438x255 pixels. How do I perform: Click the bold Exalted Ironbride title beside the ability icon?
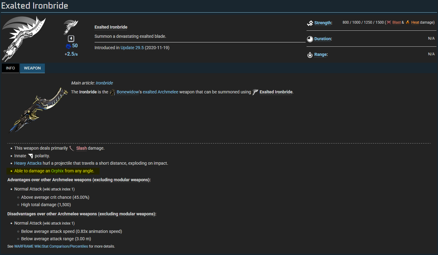(x=111, y=27)
